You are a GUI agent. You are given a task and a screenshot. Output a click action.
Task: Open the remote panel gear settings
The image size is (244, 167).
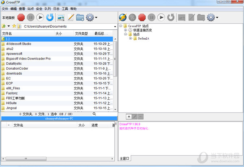pos(211,17)
